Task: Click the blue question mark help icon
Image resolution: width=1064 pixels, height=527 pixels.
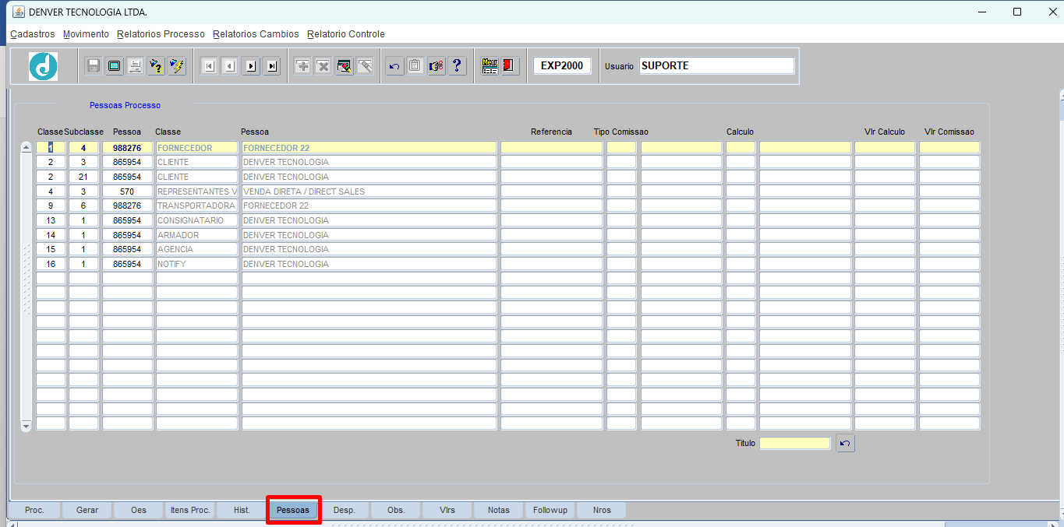Action: [x=457, y=66]
